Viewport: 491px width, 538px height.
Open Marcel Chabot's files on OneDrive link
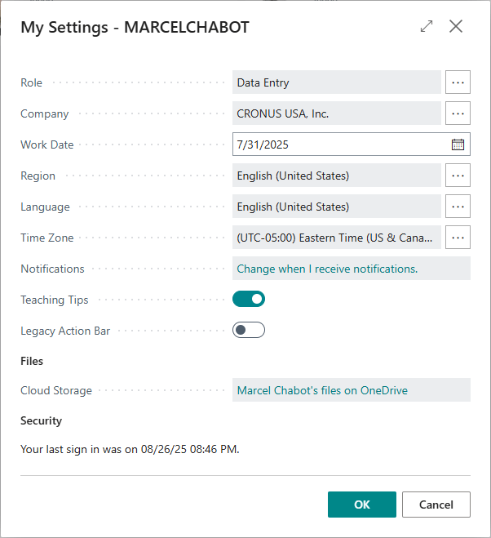click(x=322, y=390)
